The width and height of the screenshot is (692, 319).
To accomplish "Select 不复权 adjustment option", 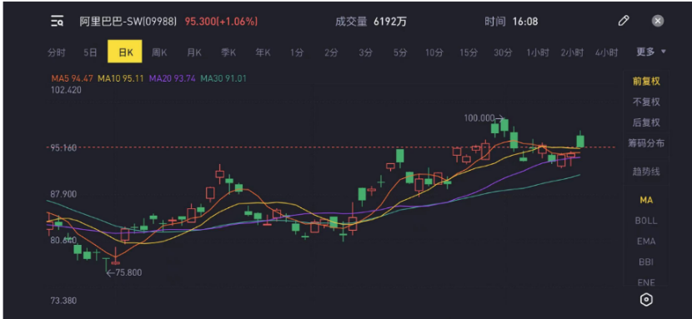I will [646, 102].
